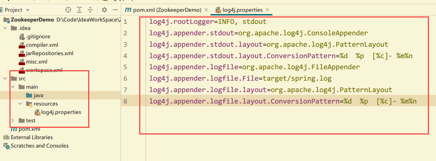The image size is (436, 161).
Task: Click the ZookeeperDemo project path text
Action: tap(88, 20)
